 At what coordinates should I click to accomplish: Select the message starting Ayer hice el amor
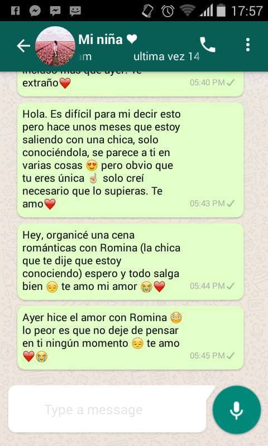[131, 338]
